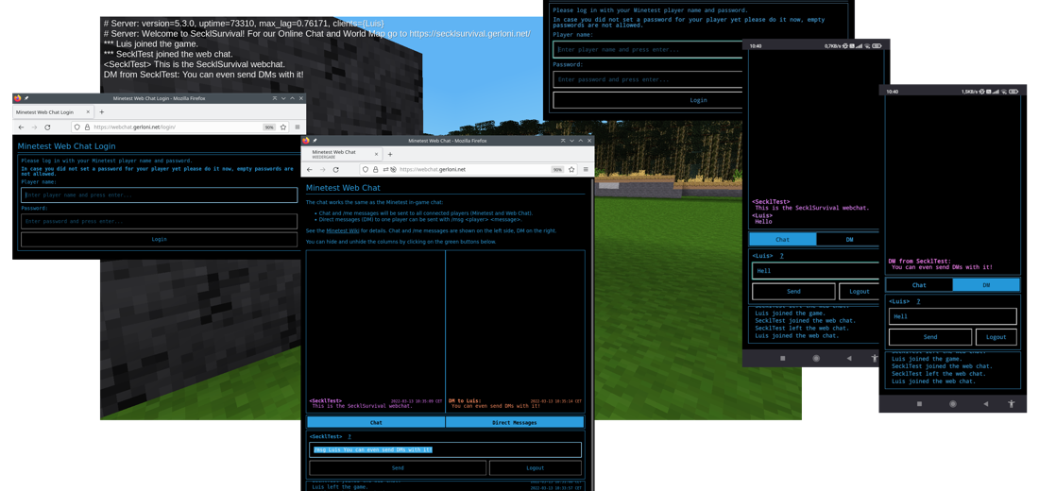1039x491 pixels.
Task: Go back in Web Chat Login Firefox window
Action: 21,127
